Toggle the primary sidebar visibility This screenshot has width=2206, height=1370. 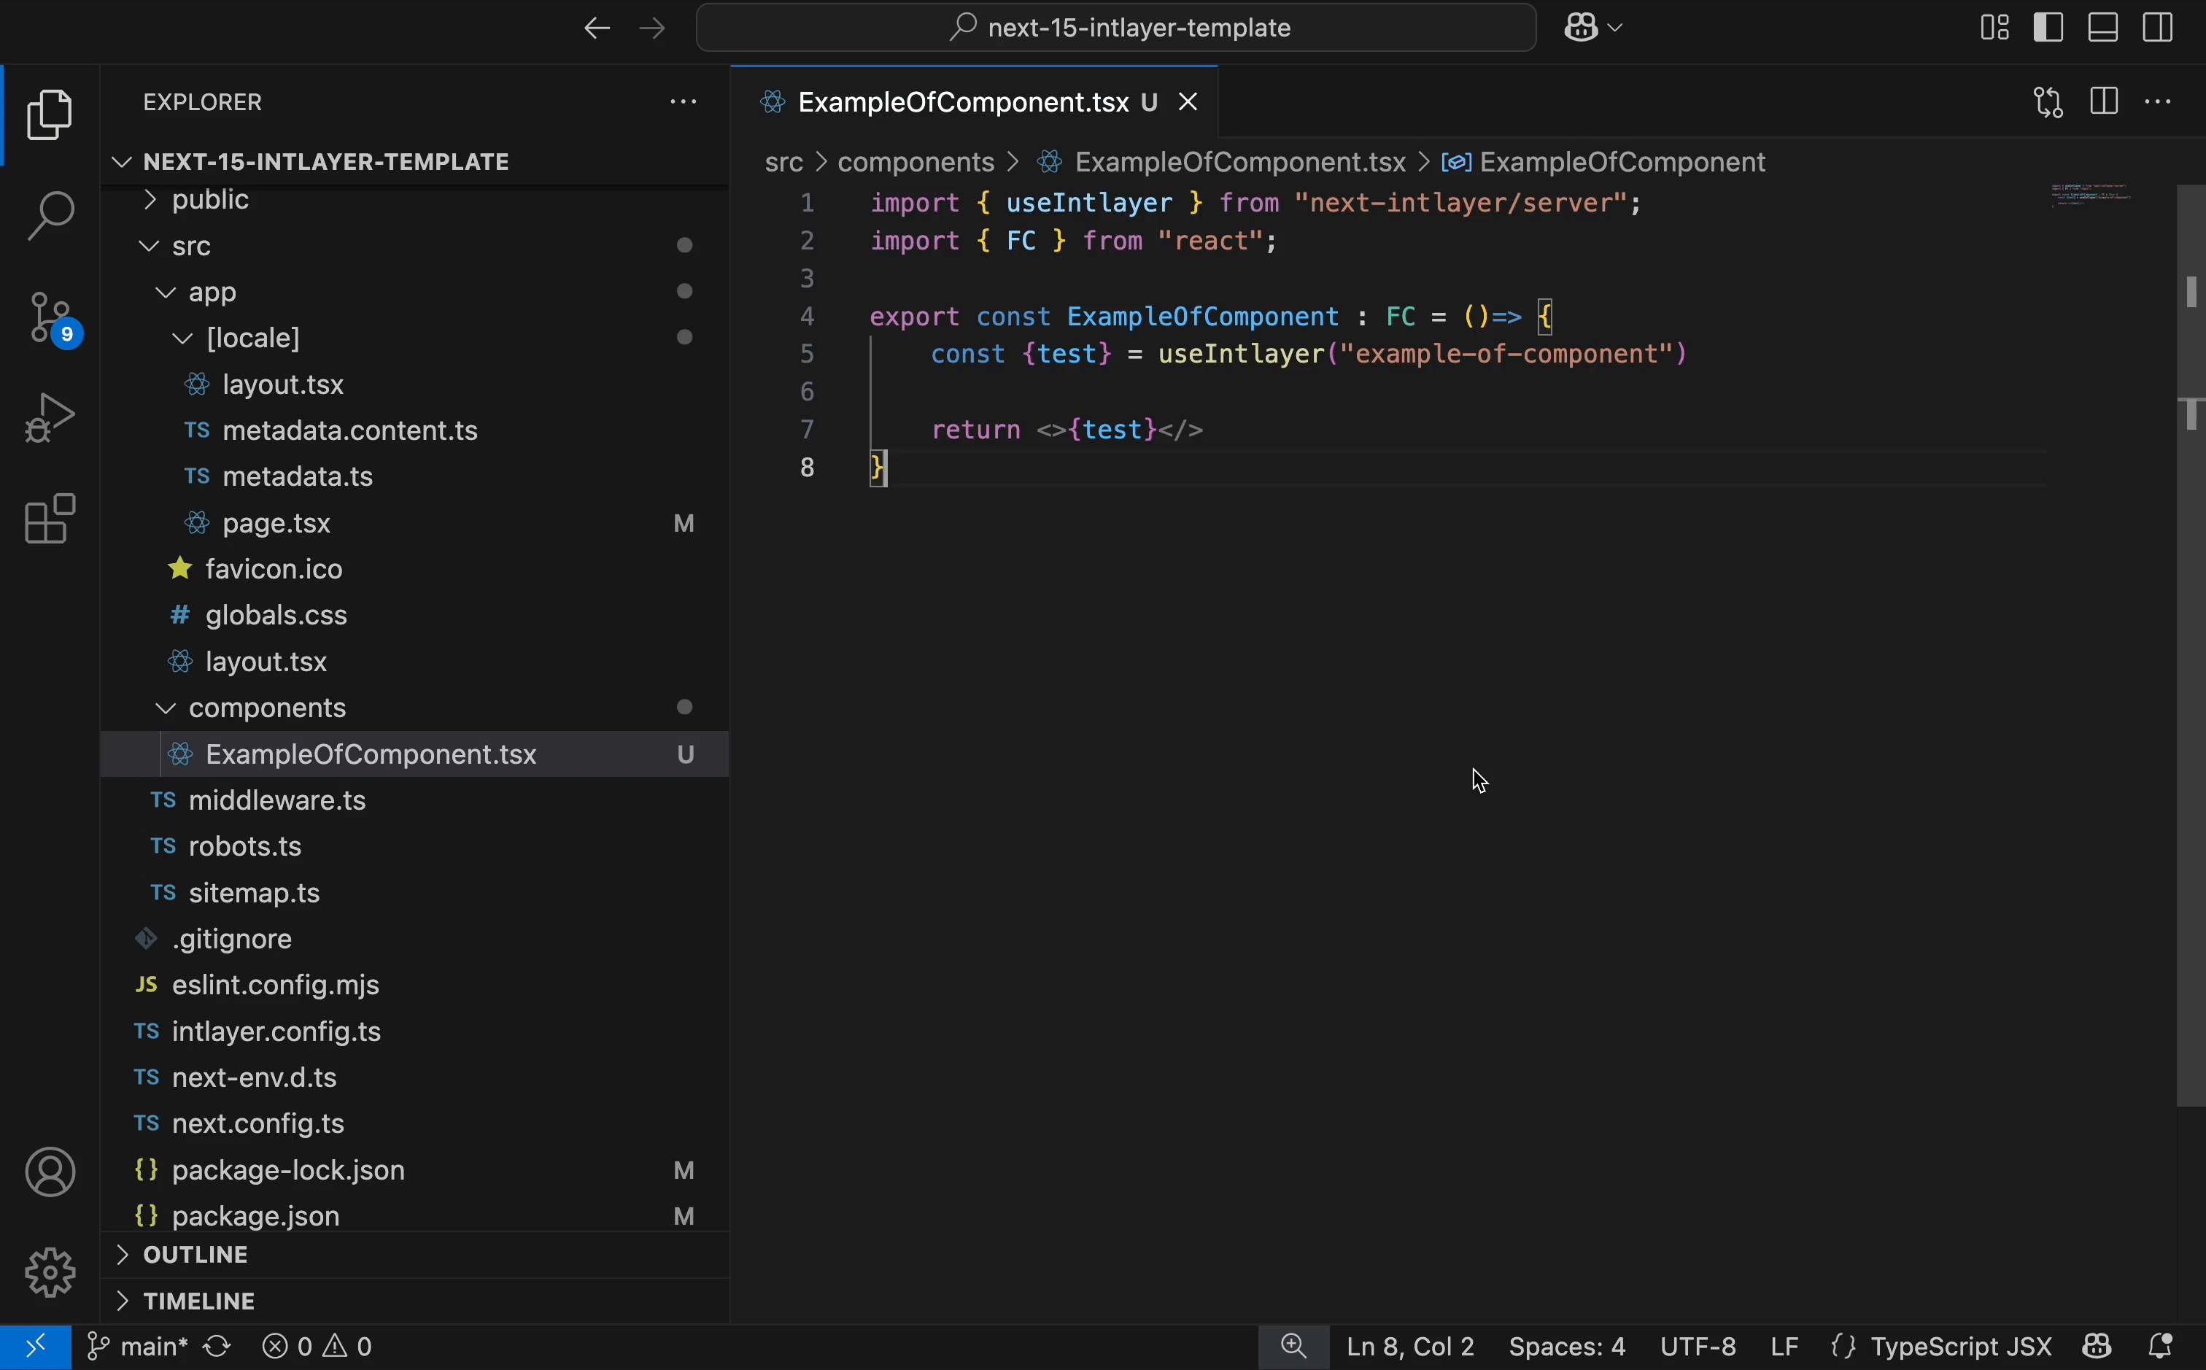click(x=2048, y=27)
